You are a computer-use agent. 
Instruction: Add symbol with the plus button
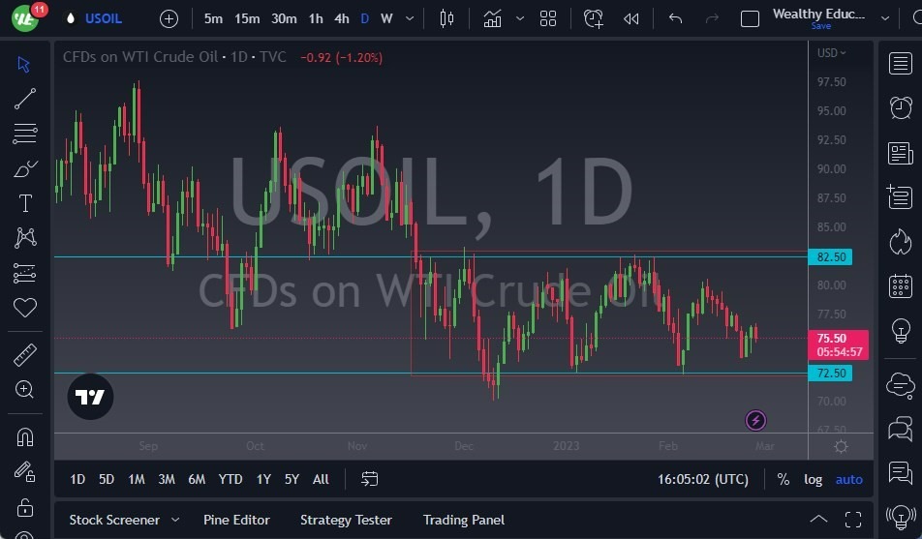169,18
